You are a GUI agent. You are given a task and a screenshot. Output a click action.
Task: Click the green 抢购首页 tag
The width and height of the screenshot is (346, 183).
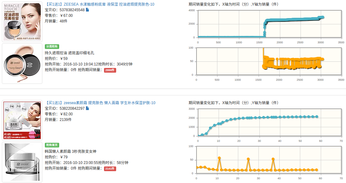52,145
